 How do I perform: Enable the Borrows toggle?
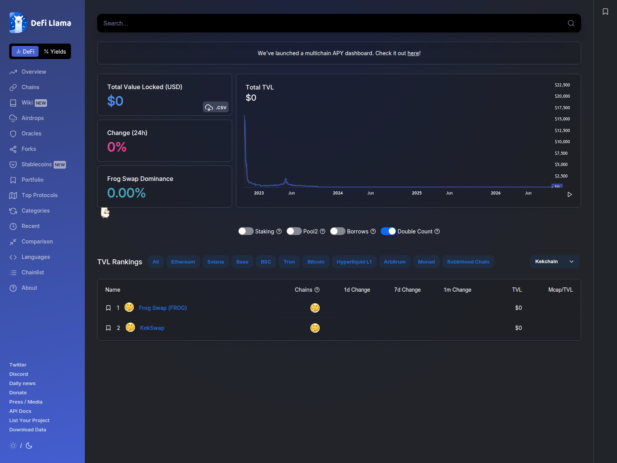click(338, 231)
